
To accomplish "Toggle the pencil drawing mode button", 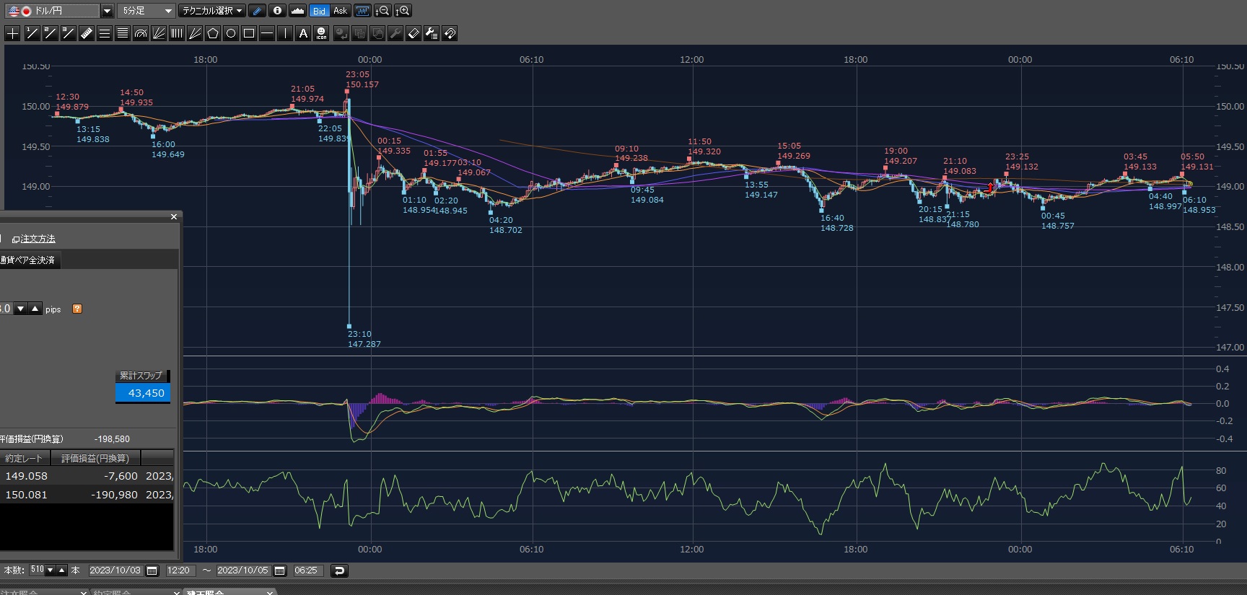I will pyautogui.click(x=258, y=11).
